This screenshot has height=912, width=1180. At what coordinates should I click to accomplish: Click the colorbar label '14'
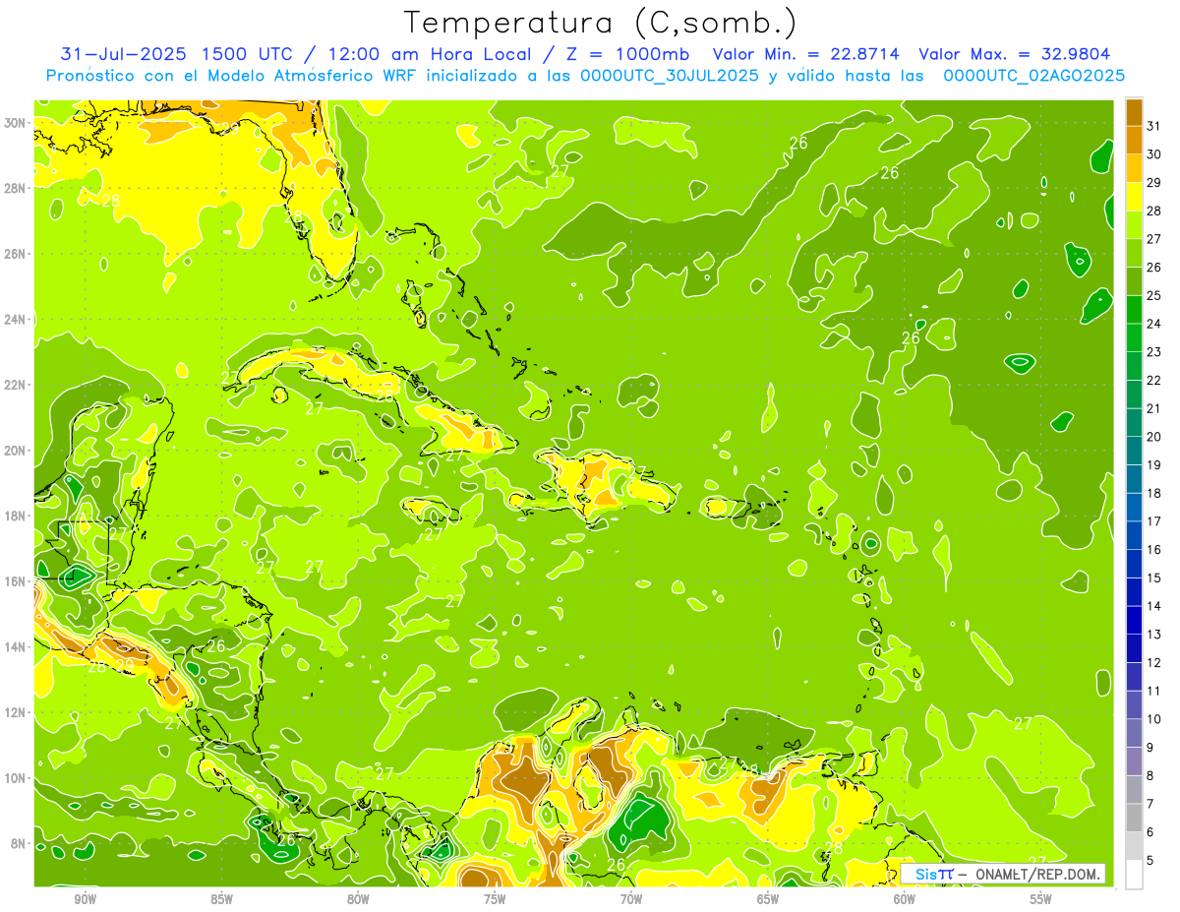click(x=1153, y=606)
